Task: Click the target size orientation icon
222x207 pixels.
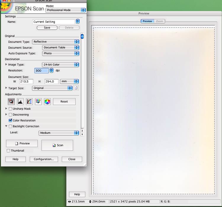Action: click(x=76, y=88)
